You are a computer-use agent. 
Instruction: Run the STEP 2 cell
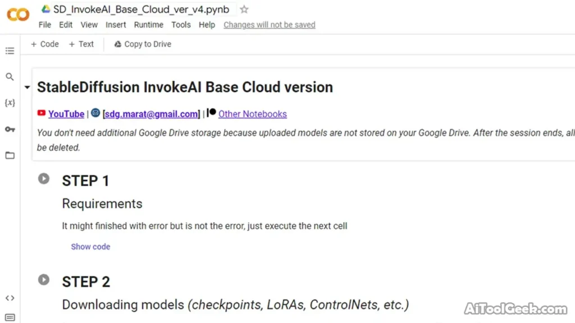[44, 279]
